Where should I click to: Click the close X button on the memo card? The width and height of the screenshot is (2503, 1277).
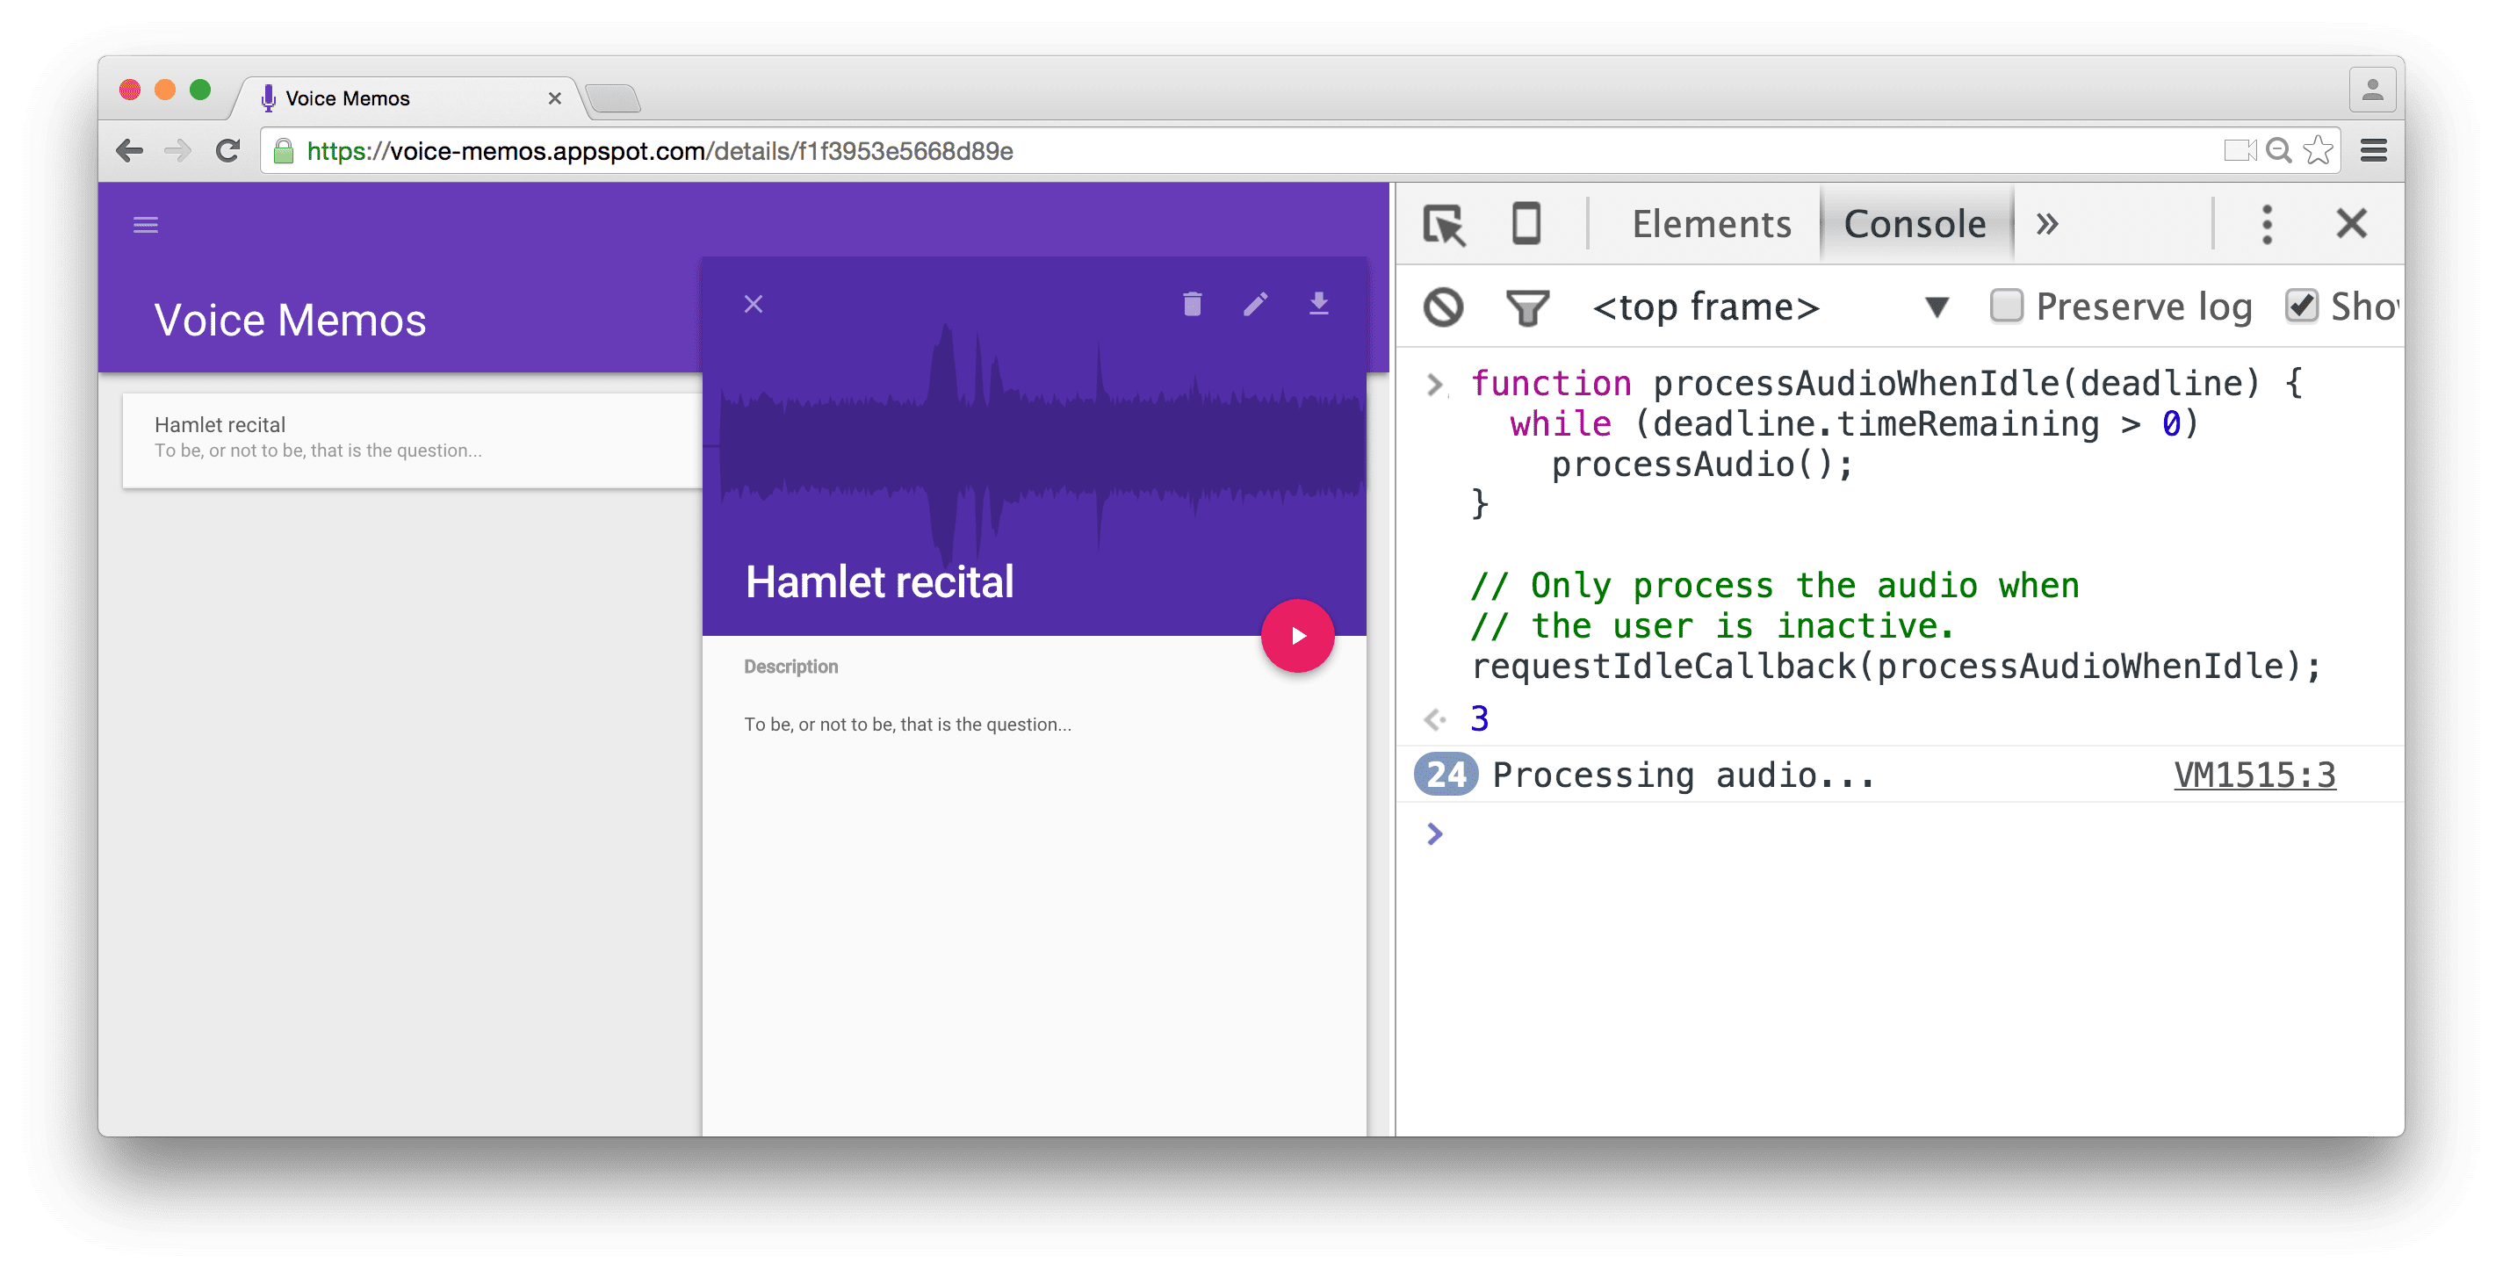click(x=753, y=305)
